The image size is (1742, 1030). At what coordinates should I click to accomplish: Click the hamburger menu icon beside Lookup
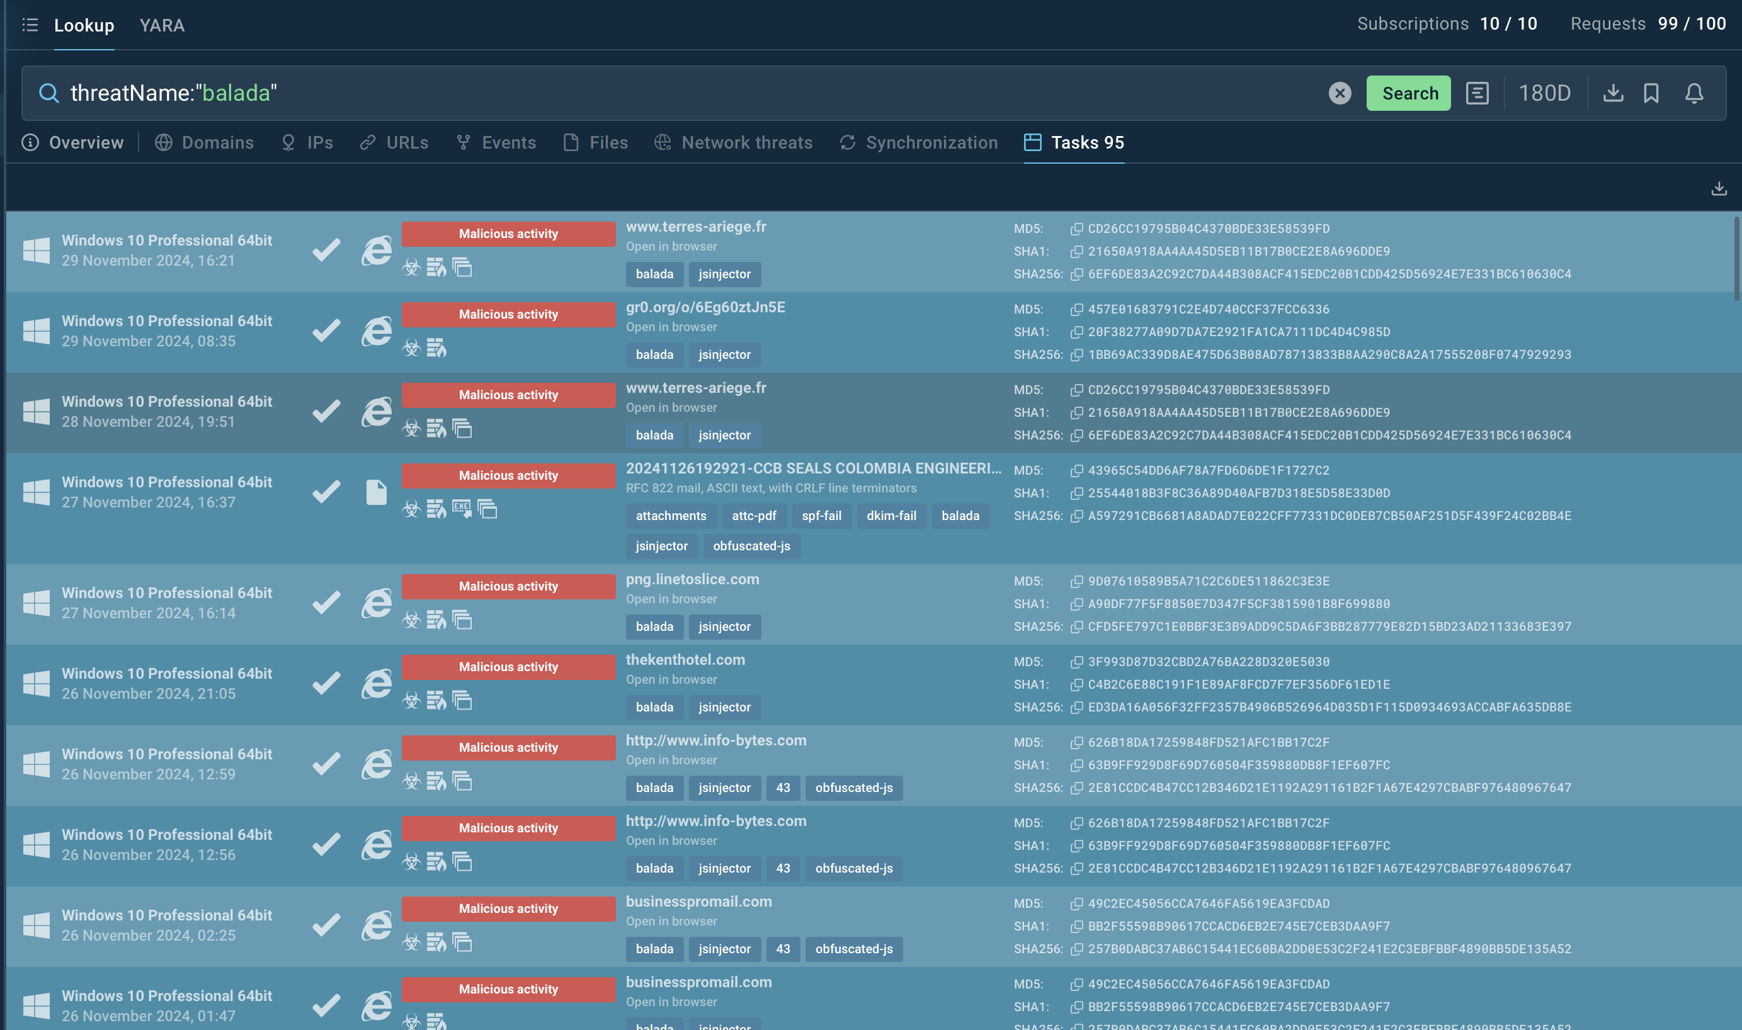click(30, 25)
